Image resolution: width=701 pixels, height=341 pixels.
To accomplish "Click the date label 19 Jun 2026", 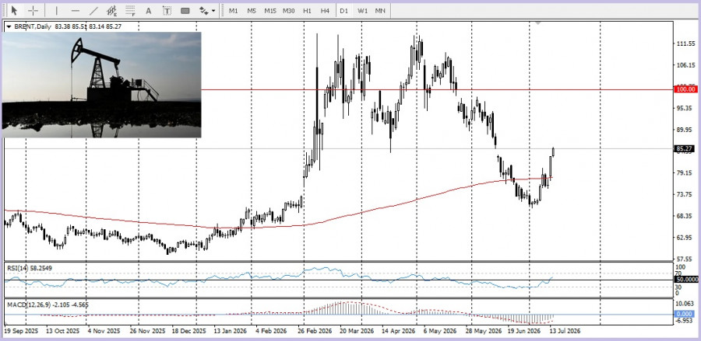I will (x=524, y=331).
